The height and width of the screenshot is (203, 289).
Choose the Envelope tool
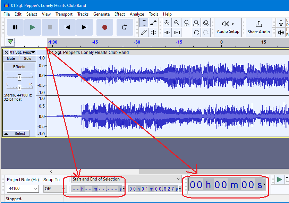click(153, 23)
